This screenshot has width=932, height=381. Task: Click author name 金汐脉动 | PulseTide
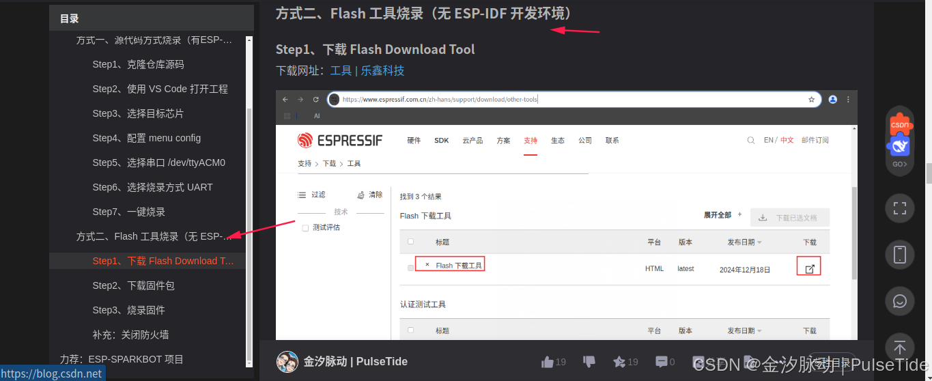(355, 362)
